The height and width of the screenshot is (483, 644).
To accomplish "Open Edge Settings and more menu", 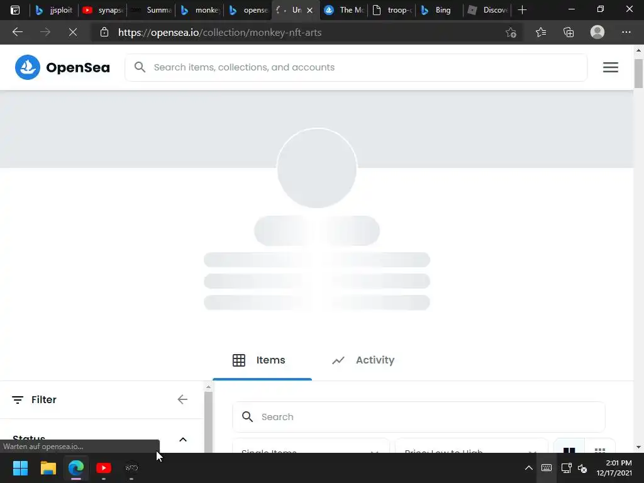I will [626, 32].
